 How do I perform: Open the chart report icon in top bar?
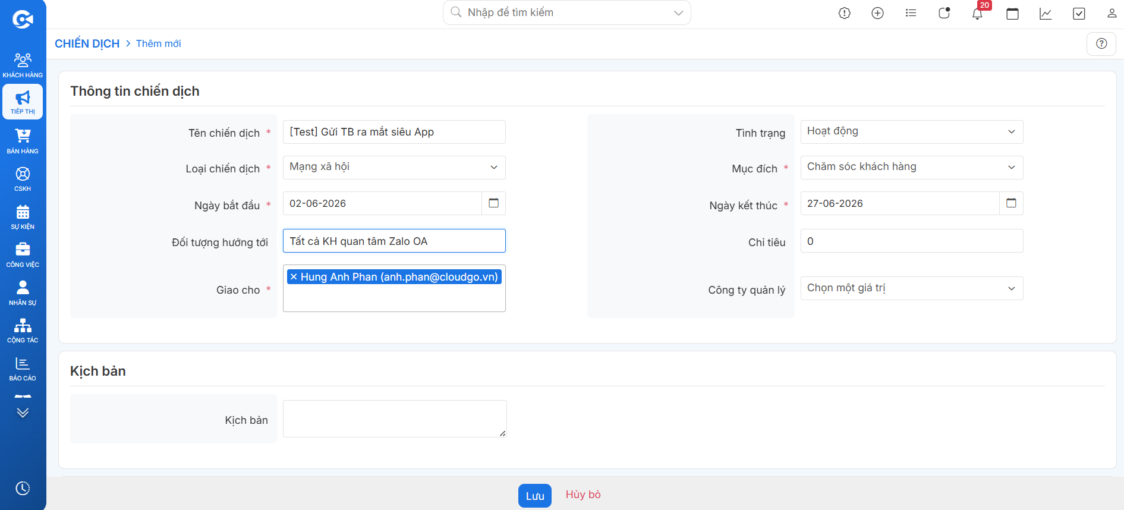click(1046, 13)
